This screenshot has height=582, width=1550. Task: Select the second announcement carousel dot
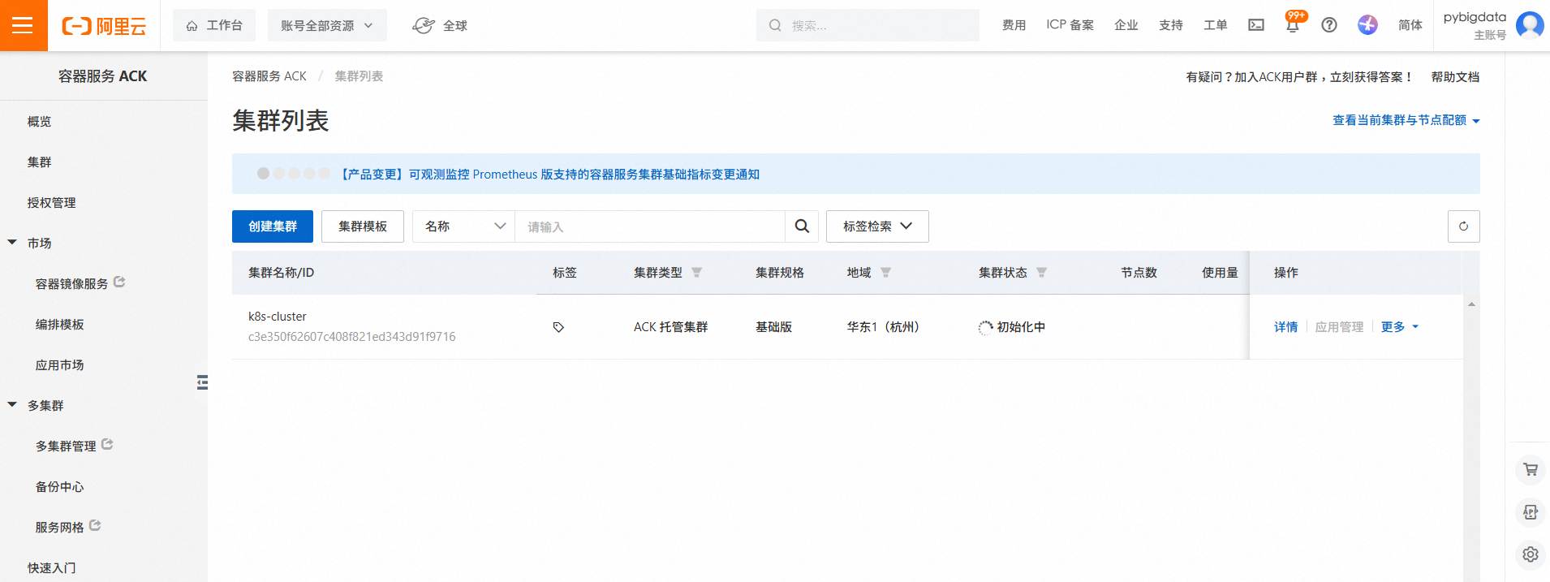point(278,173)
